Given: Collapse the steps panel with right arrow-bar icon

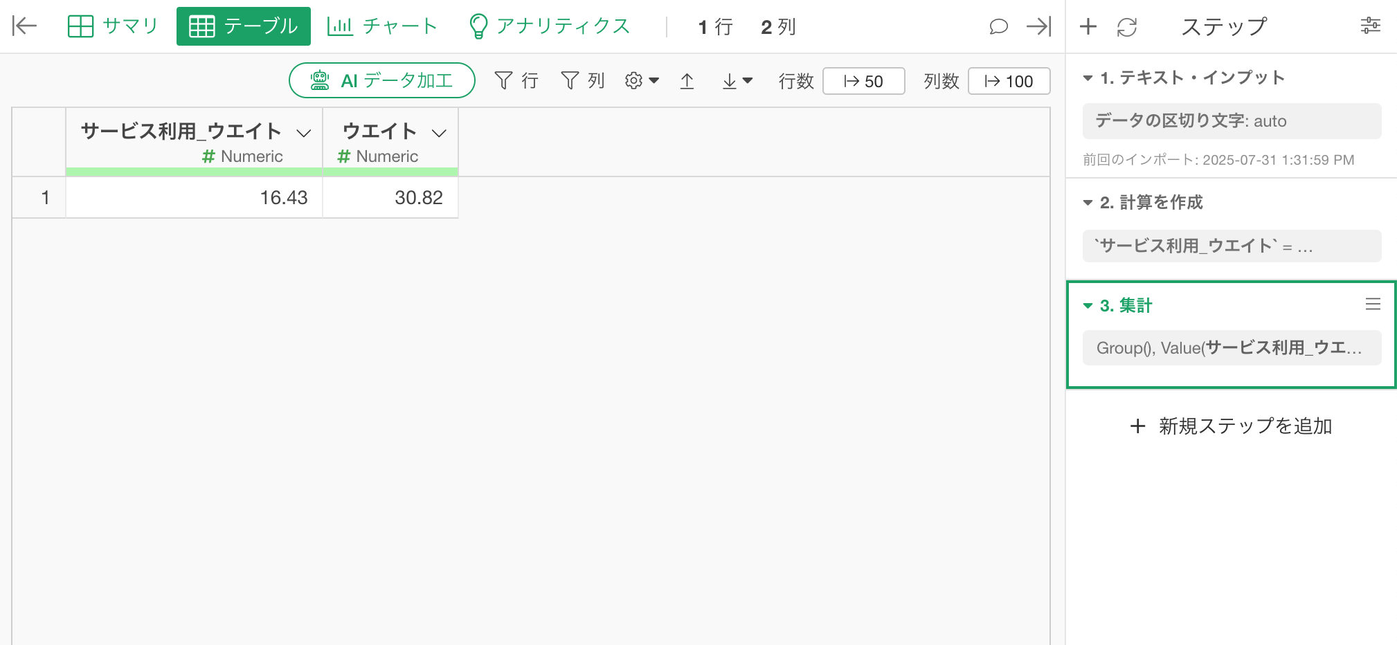Looking at the screenshot, I should tap(1039, 26).
